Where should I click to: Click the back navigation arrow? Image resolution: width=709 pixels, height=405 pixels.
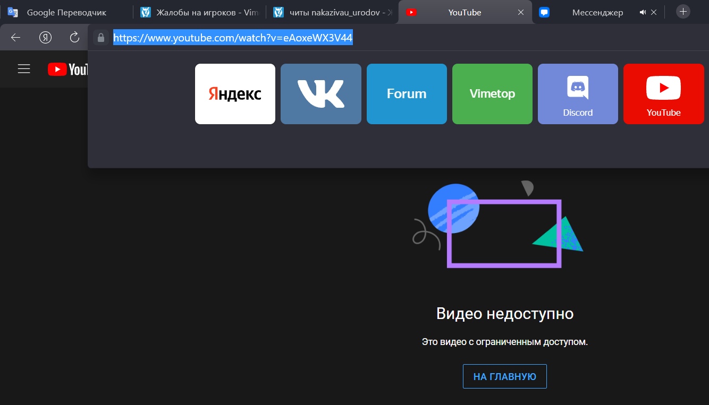[15, 37]
